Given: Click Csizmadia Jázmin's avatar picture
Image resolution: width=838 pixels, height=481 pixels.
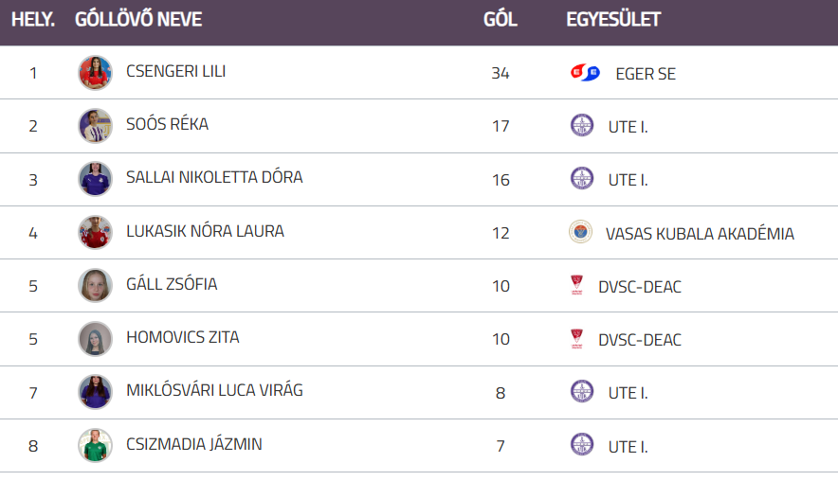Looking at the screenshot, I should pyautogui.click(x=95, y=445).
